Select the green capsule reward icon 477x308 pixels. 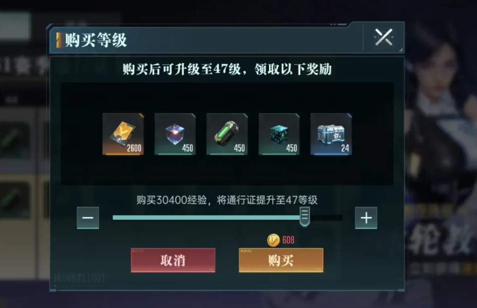227,134
